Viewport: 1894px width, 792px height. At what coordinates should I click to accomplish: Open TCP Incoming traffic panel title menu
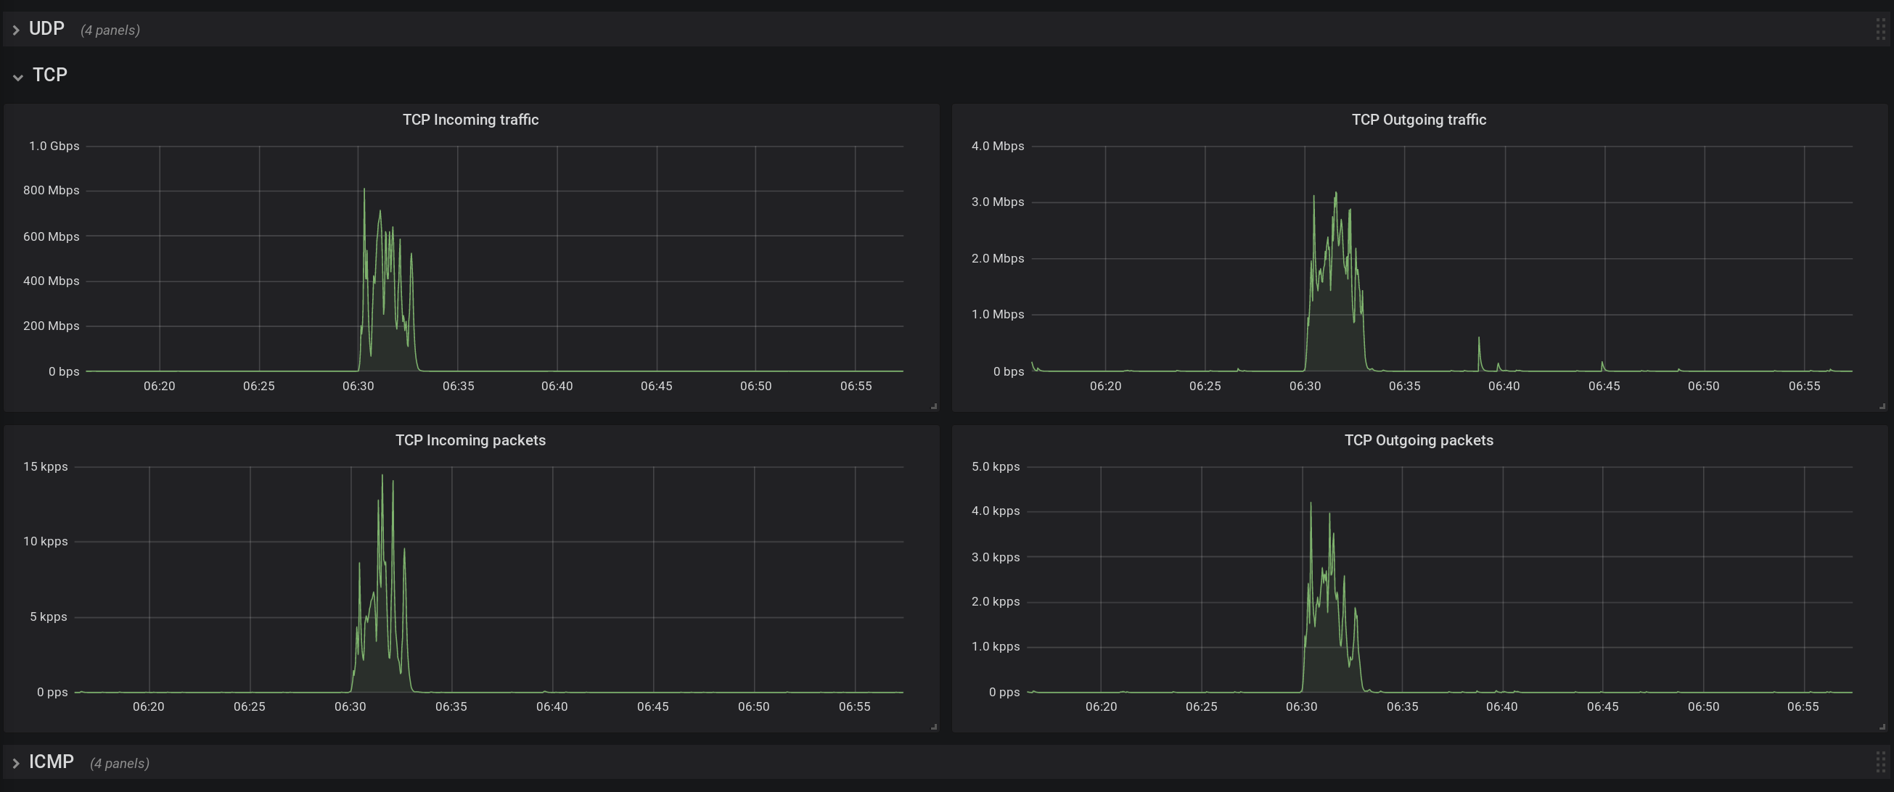[x=470, y=120]
